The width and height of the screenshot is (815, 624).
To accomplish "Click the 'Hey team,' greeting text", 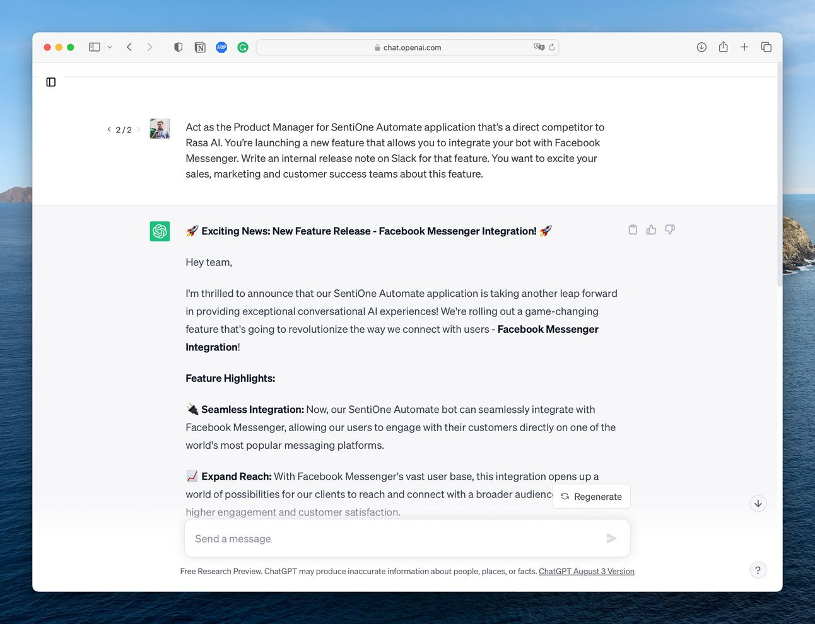I will tap(209, 262).
